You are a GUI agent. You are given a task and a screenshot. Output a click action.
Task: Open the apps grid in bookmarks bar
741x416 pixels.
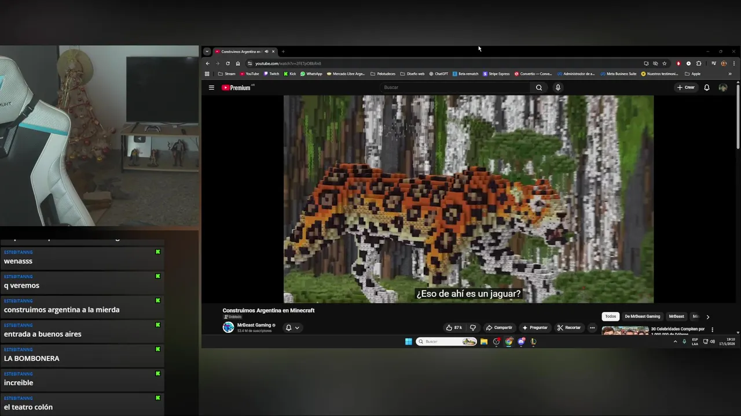207,74
